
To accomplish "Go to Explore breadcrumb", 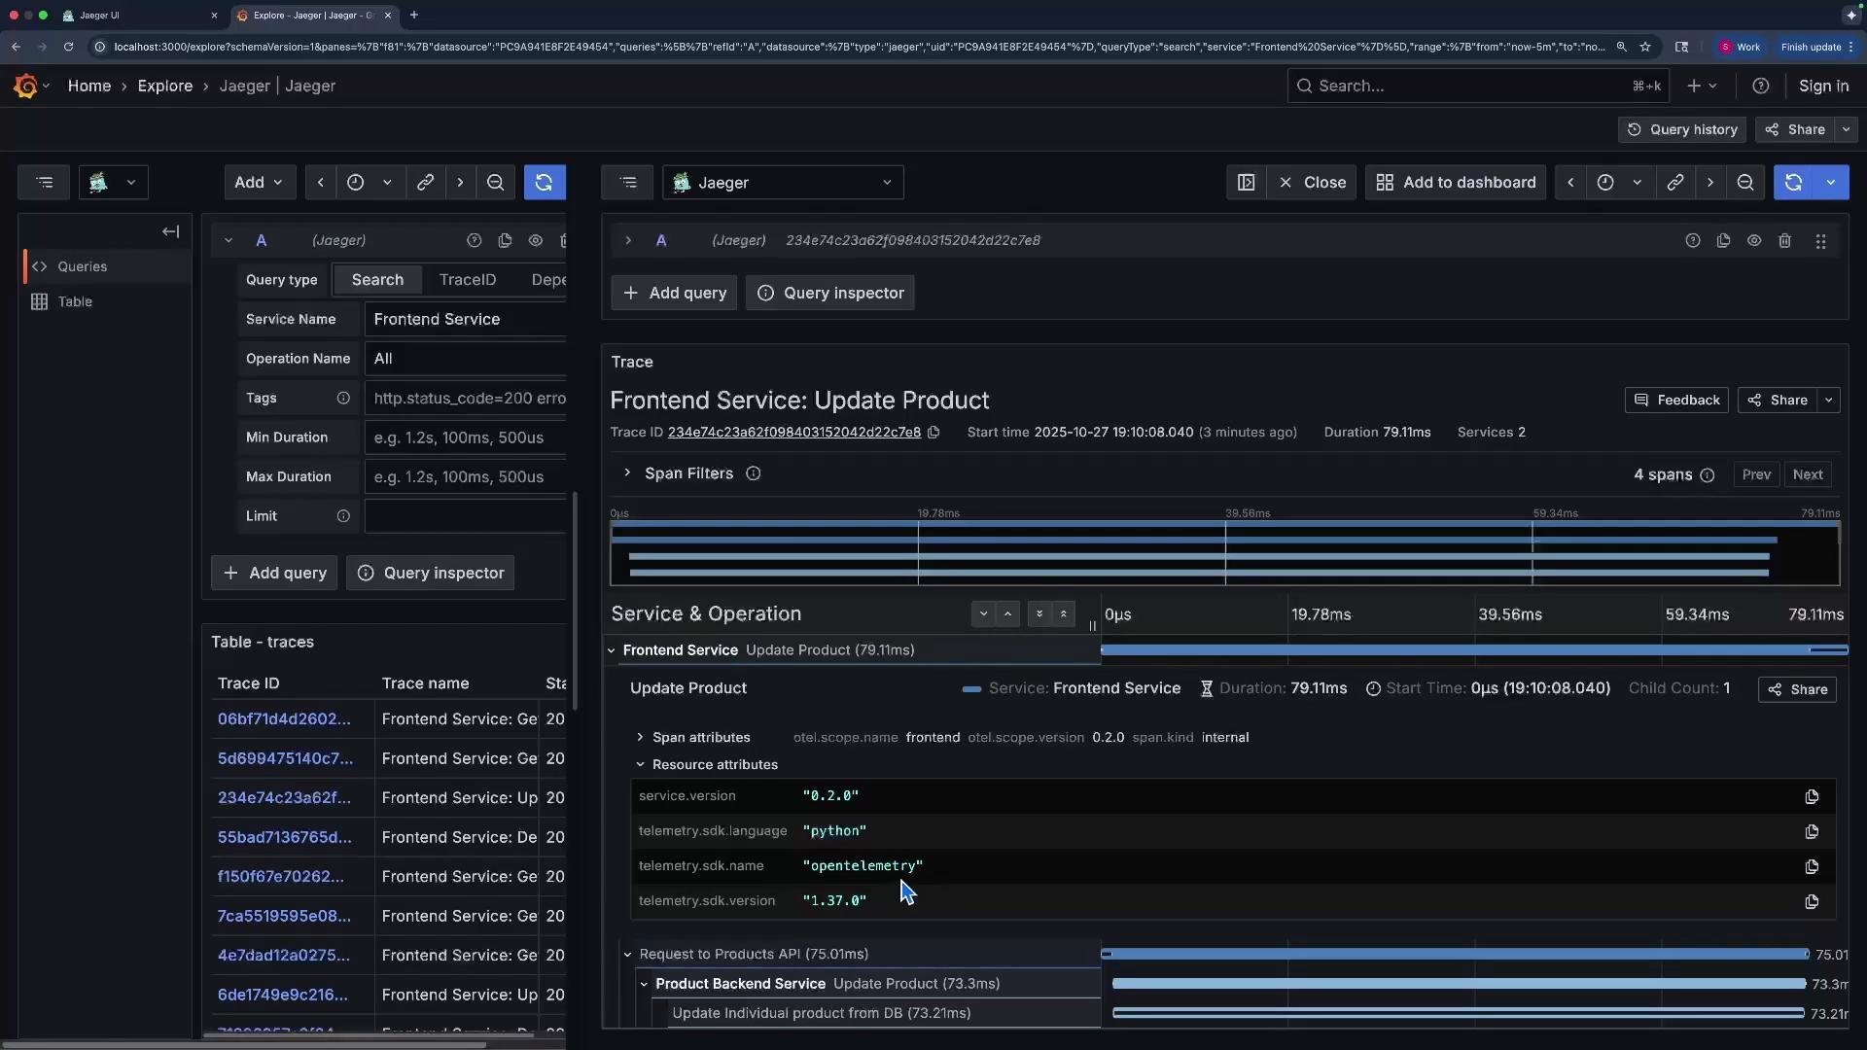I will (x=165, y=86).
